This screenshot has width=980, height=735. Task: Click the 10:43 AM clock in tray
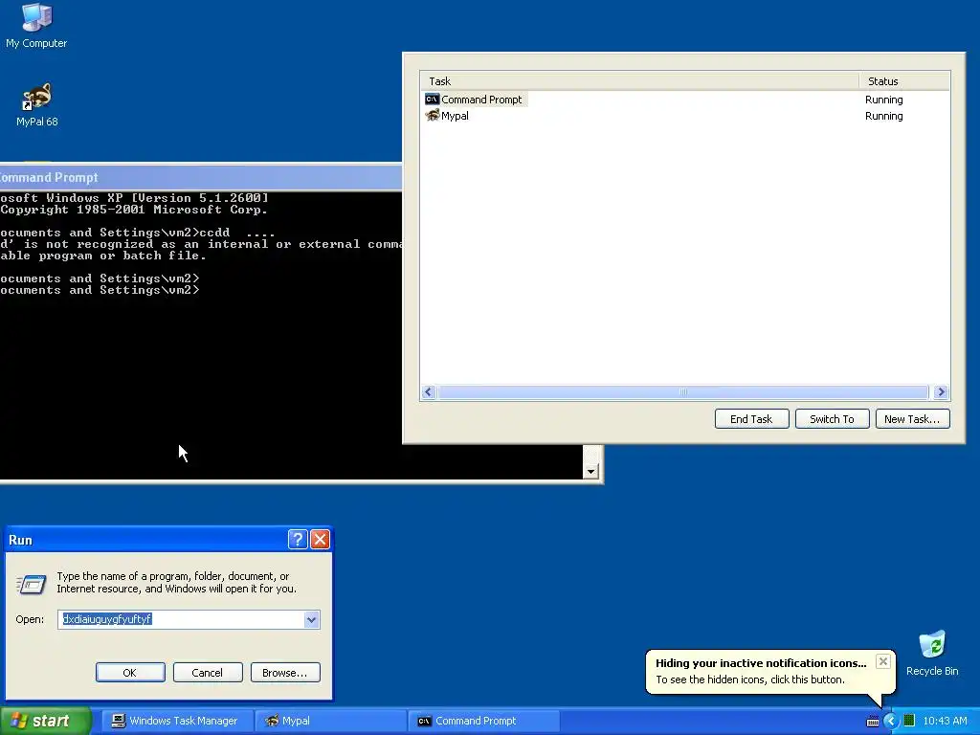click(945, 721)
